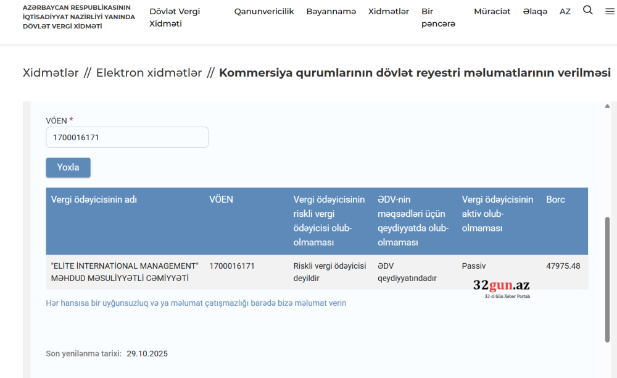
Task: Expand the Xidmətlər navigation menu
Action: click(388, 11)
